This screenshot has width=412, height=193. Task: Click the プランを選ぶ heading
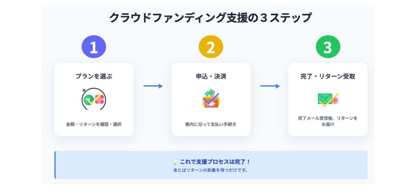point(94,77)
